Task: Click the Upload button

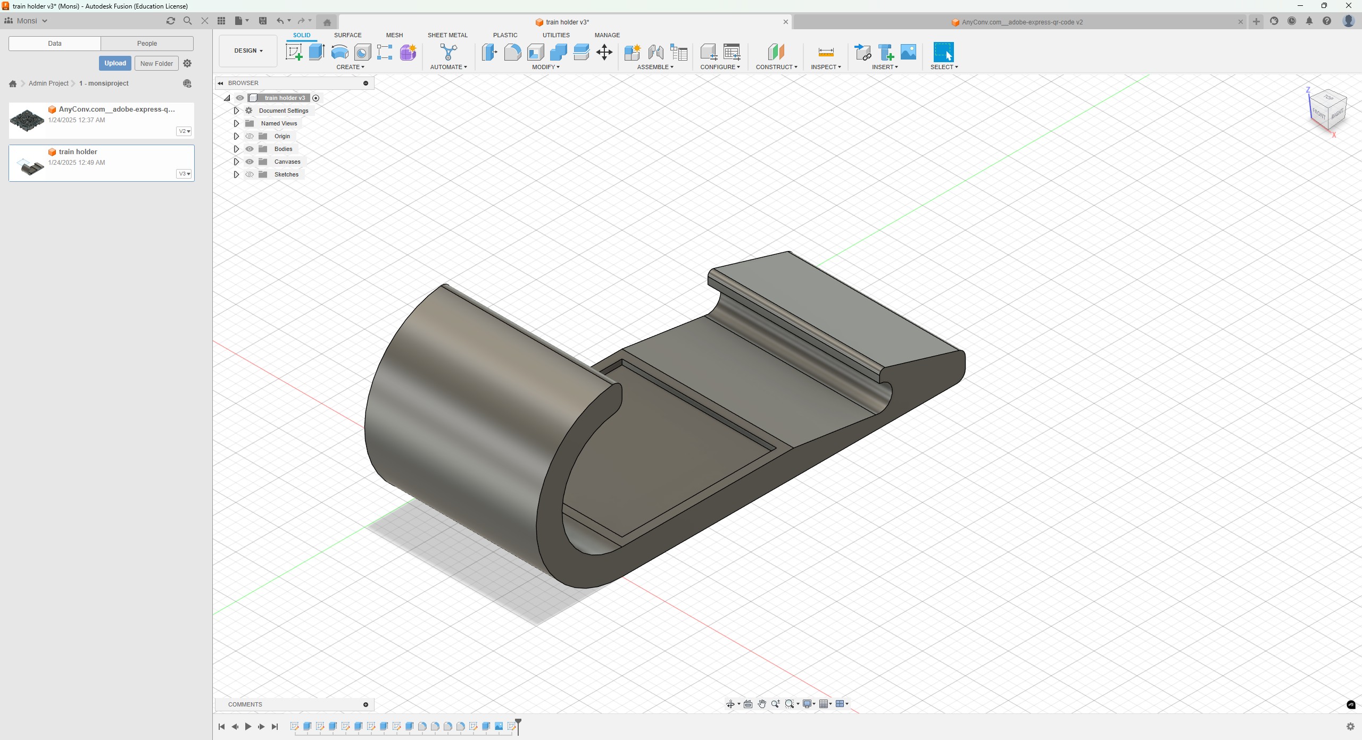Action: pos(115,63)
